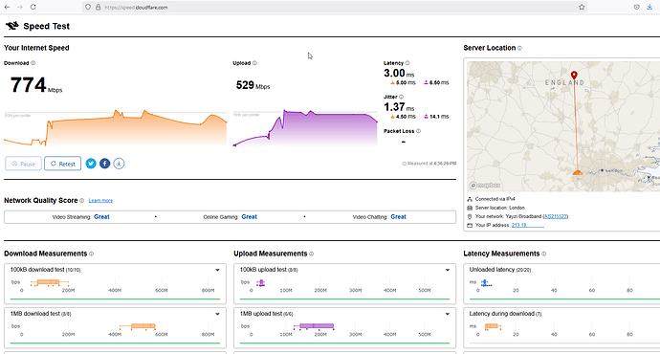This screenshot has width=660, height=354.
Task: Click the Retest button
Action: pos(63,164)
